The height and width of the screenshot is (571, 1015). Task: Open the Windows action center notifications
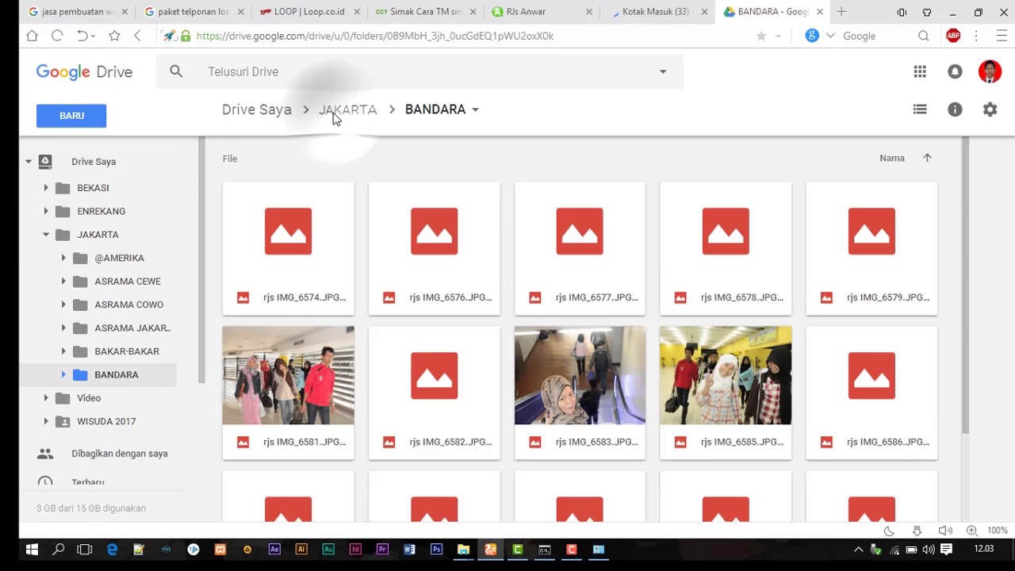tap(946, 549)
